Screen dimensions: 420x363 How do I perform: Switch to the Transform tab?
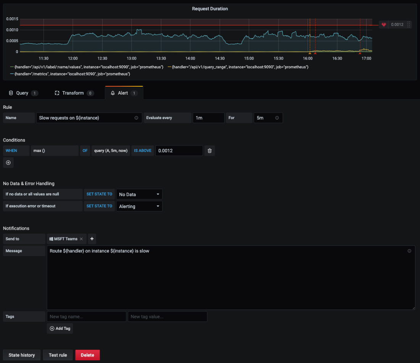(x=74, y=93)
